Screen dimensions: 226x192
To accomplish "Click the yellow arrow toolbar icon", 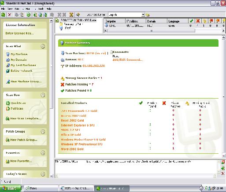I will 78,15.
